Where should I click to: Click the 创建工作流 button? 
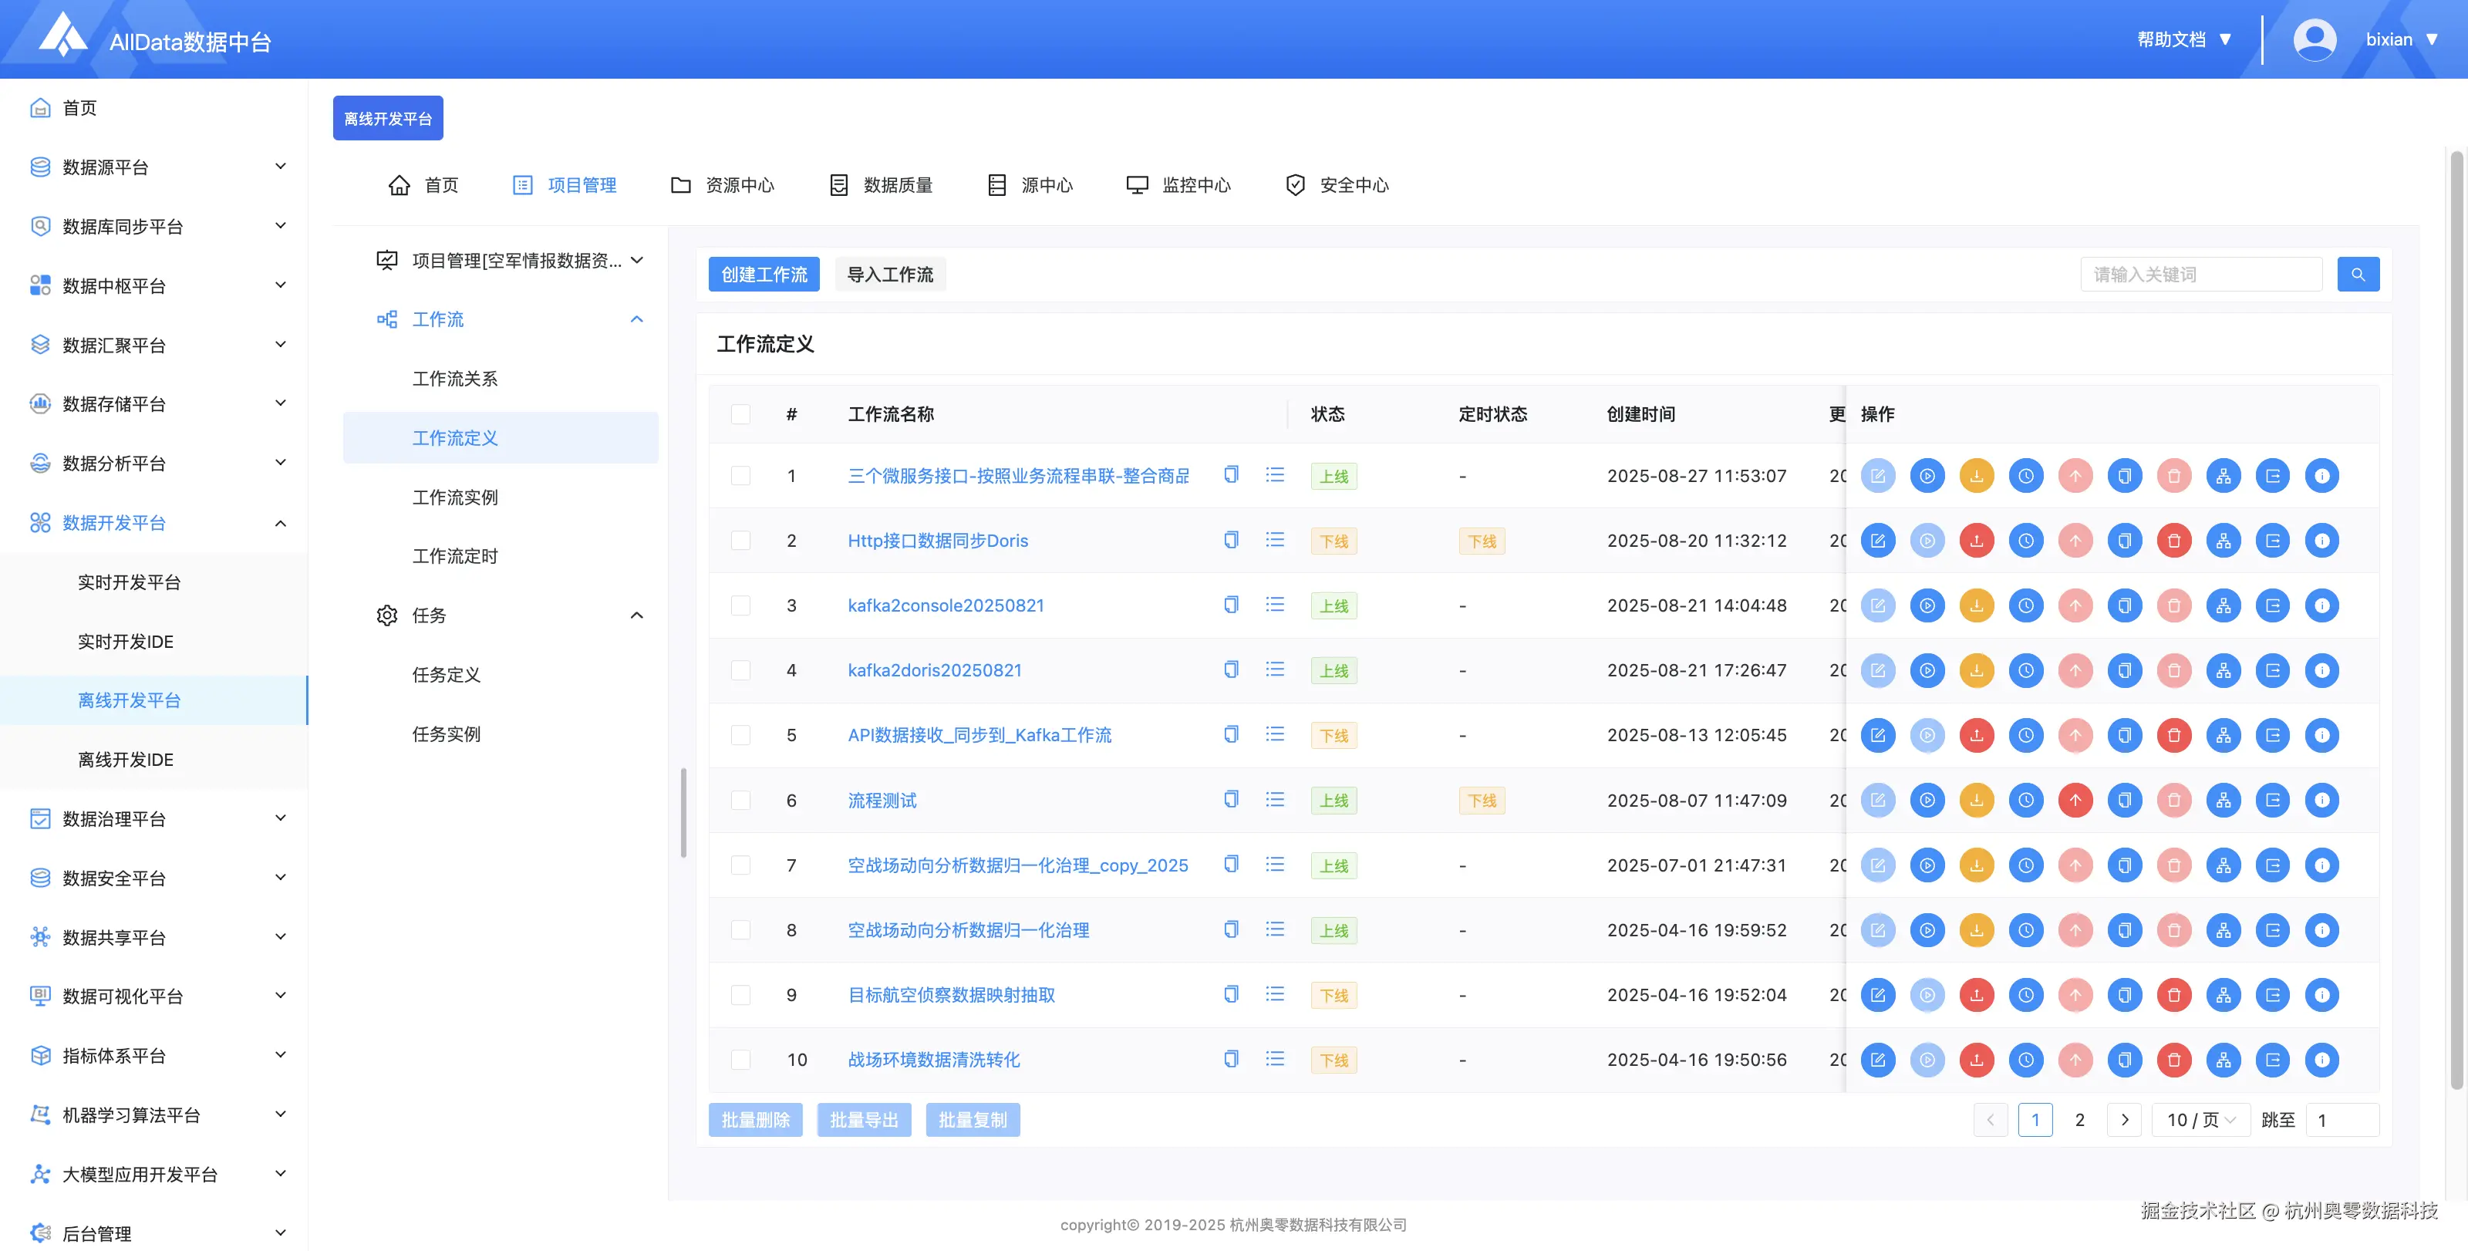(x=764, y=274)
